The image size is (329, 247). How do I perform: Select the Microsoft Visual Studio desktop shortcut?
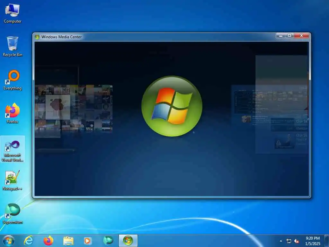(13, 149)
